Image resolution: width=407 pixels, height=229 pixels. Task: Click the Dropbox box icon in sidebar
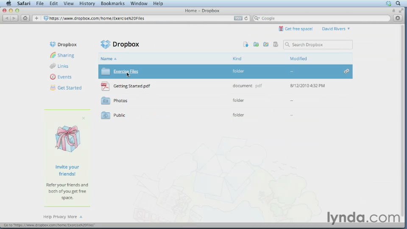pos(53,45)
